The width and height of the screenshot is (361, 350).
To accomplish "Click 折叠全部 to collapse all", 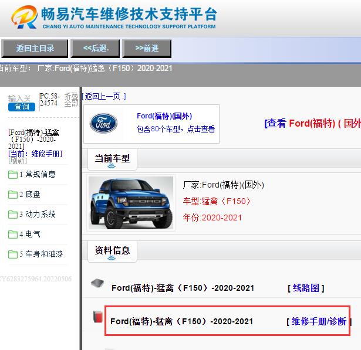I will coord(72,100).
